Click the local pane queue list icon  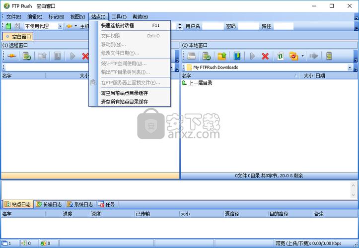point(329,56)
